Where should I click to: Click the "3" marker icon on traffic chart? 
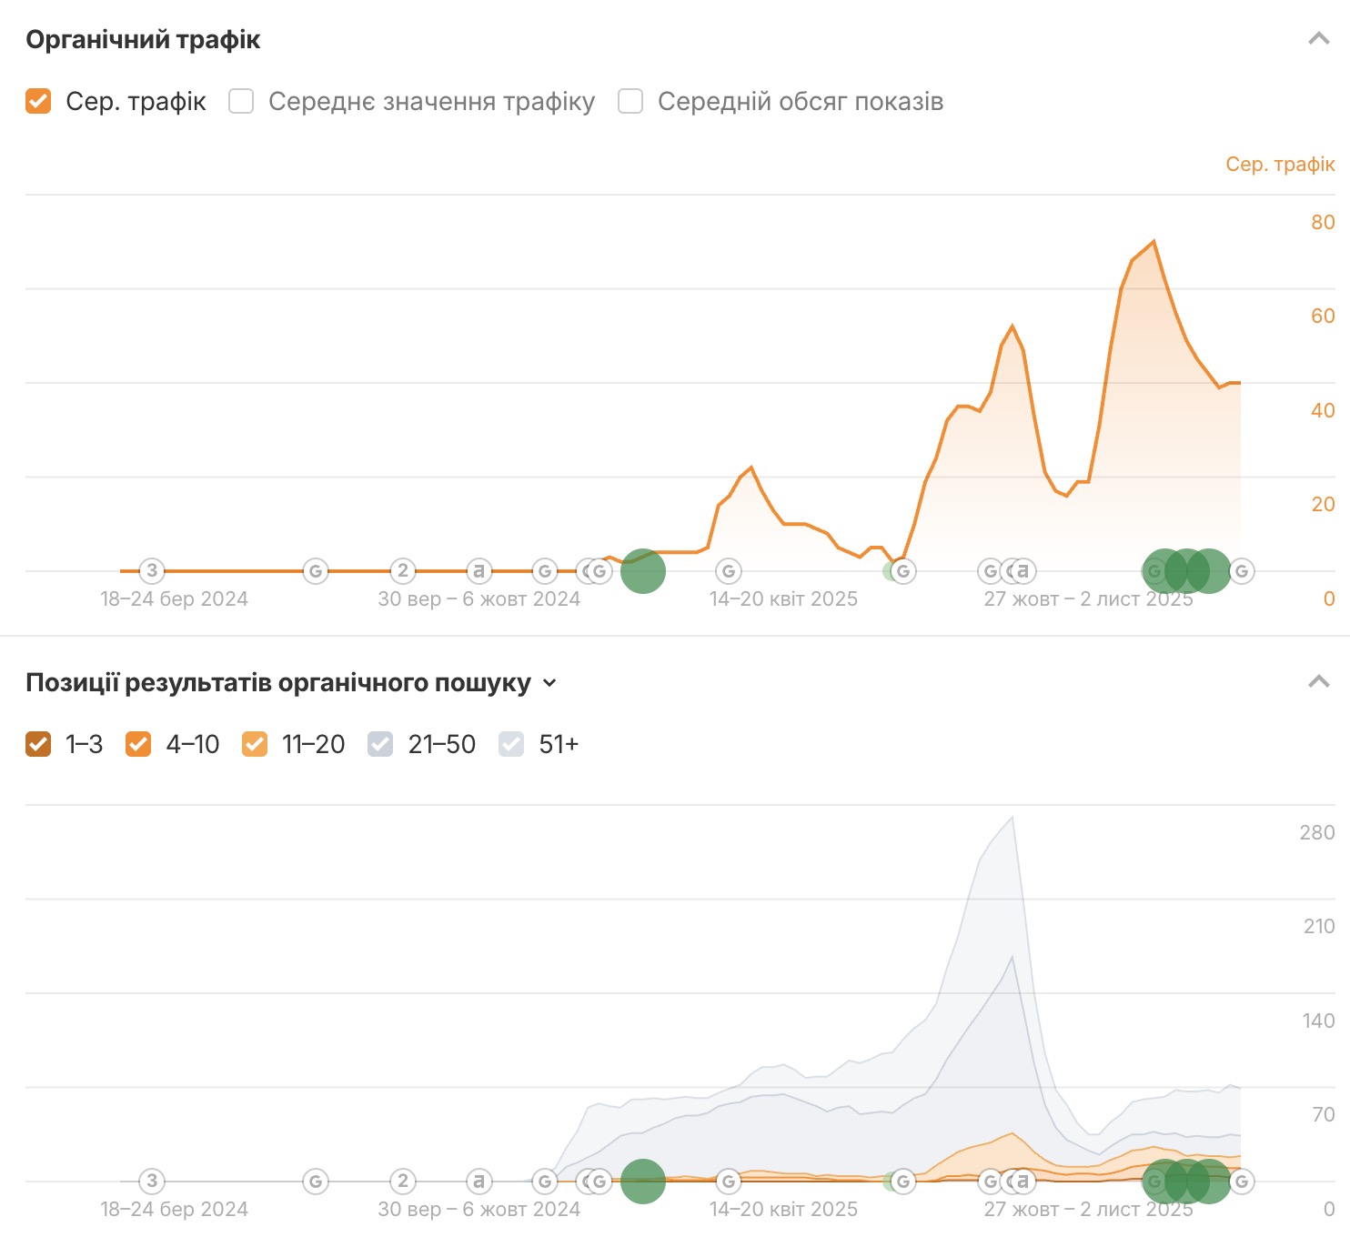tap(152, 571)
